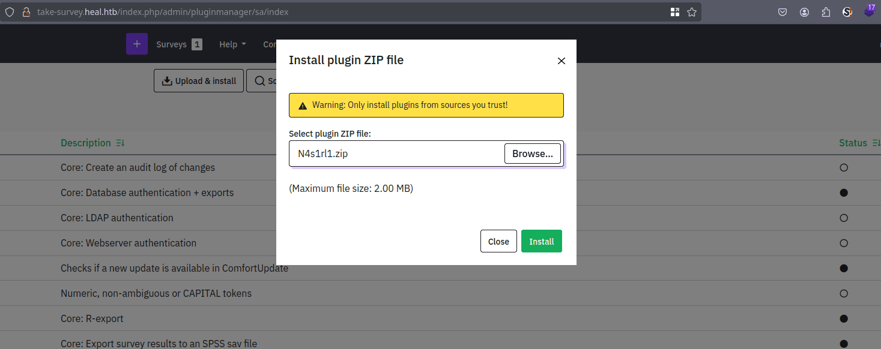Click the site security shield icon

point(10,12)
